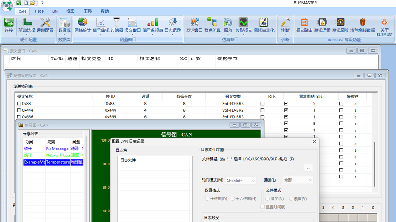Toggle shortcut-key checkbox in 0x88 row
Image resolution: width=396 pixels, height=222 pixels.
click(x=341, y=103)
